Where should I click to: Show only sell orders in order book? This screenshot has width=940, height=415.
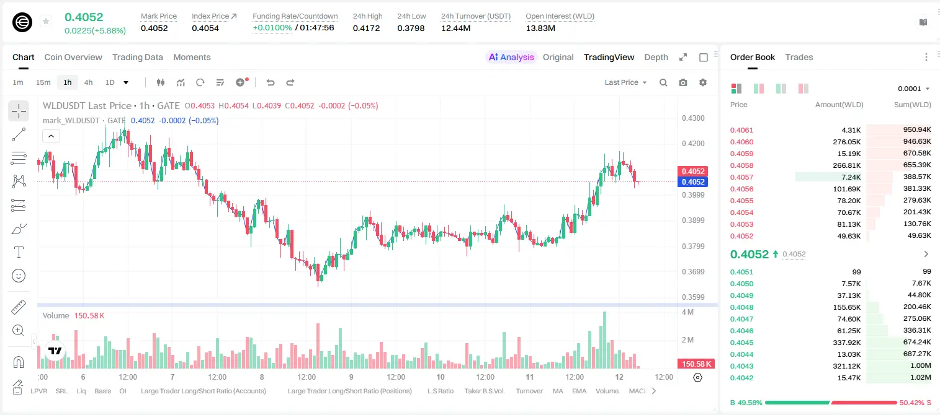[803, 89]
